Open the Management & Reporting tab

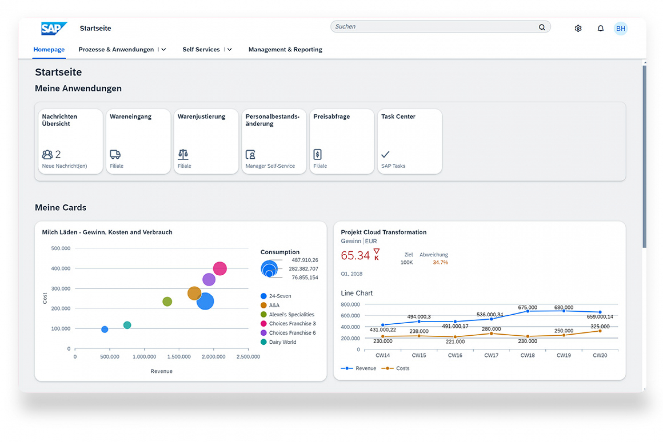click(285, 50)
